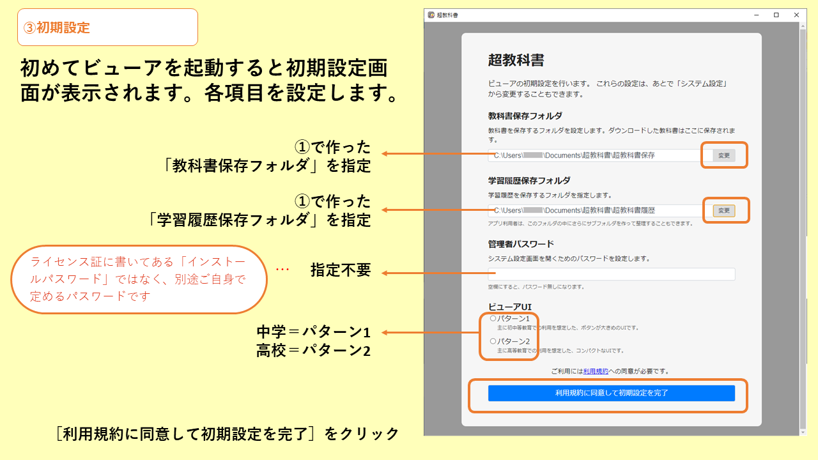The width and height of the screenshot is (818, 460).
Task: Click the 超教科書 heading text
Action: 516,61
